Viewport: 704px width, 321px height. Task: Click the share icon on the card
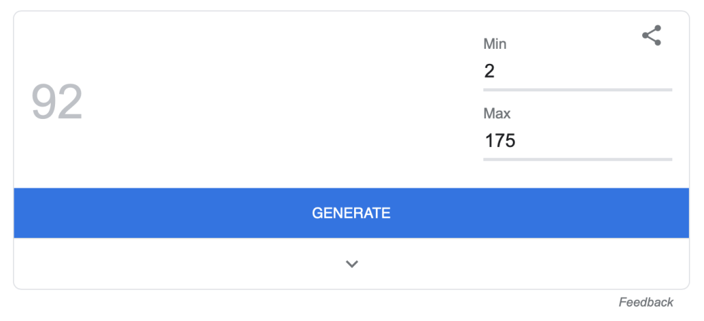(x=652, y=36)
